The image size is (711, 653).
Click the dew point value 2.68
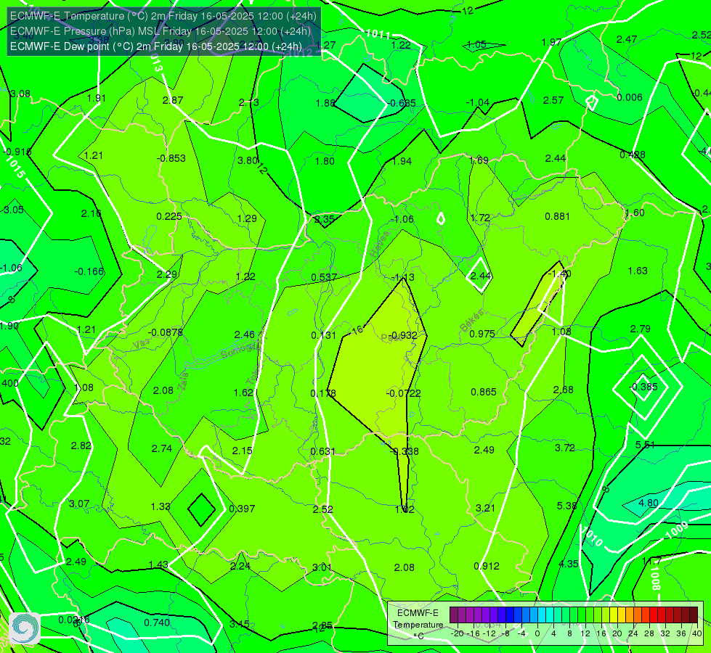tap(563, 390)
